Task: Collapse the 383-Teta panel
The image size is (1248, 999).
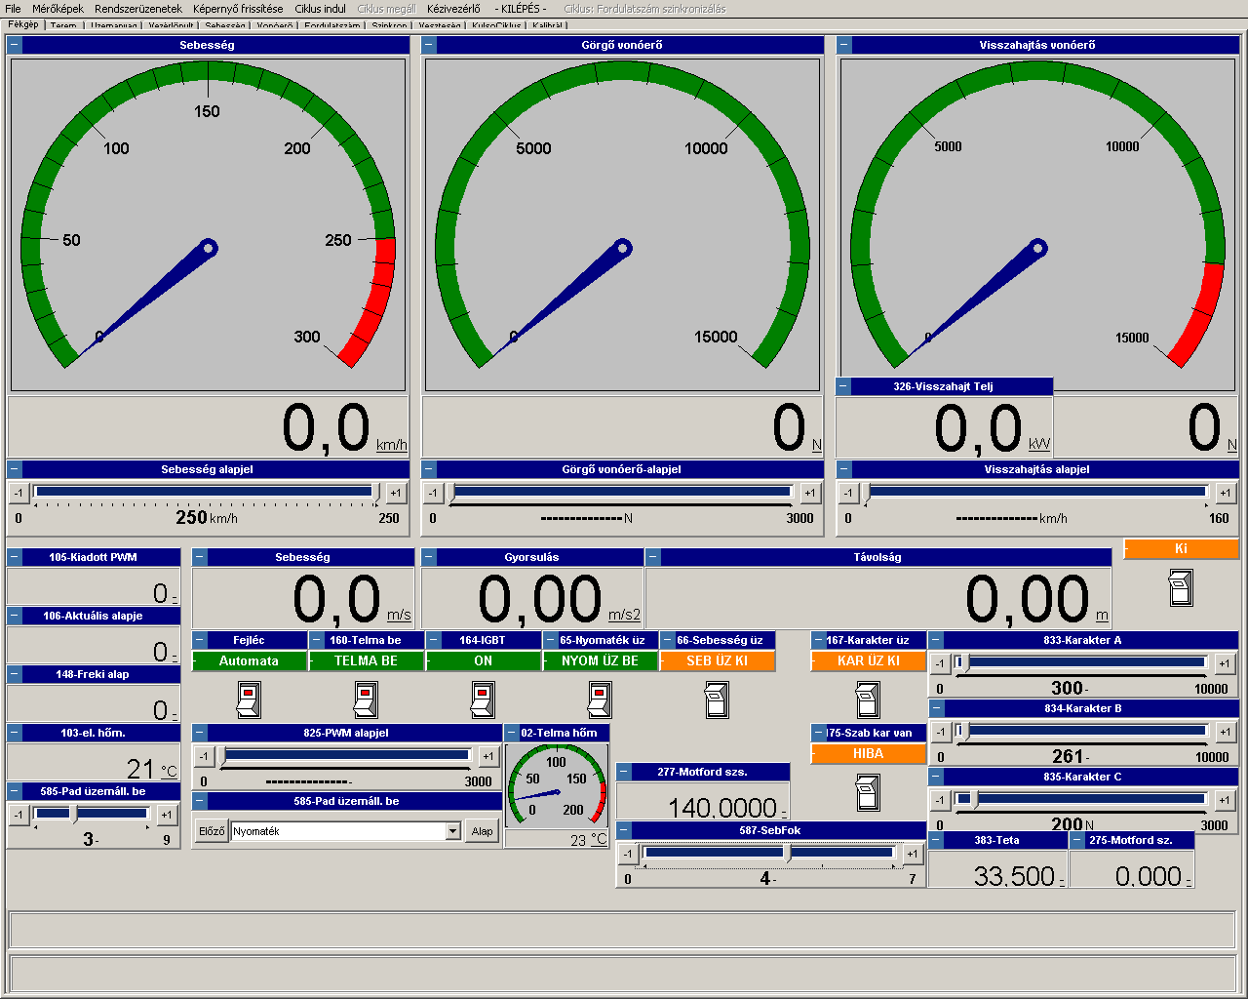Action: click(936, 840)
